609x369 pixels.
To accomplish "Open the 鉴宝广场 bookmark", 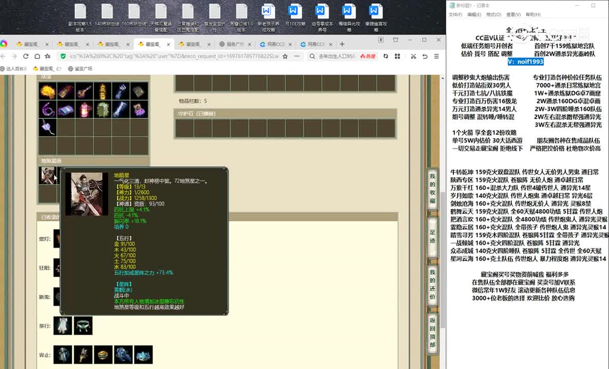I will click(81, 69).
